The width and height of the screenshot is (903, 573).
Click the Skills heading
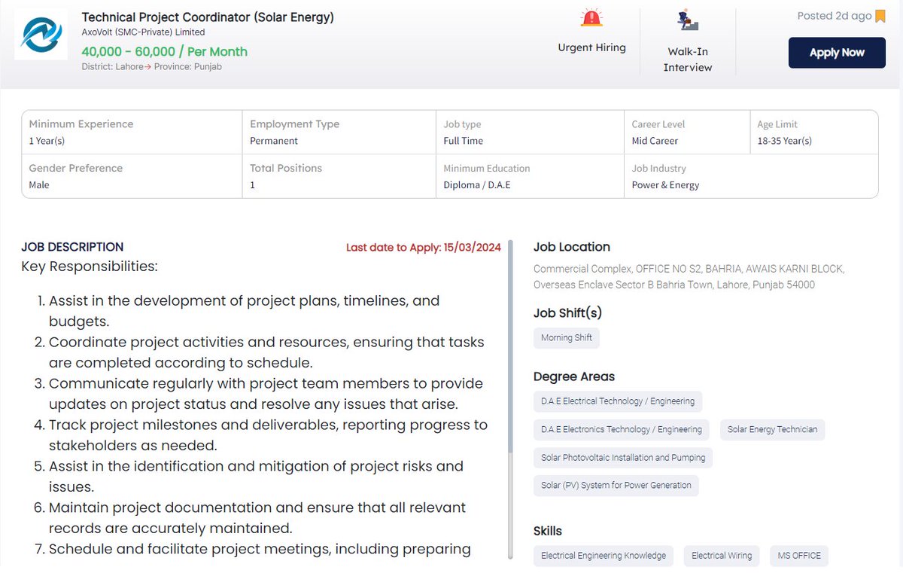548,531
